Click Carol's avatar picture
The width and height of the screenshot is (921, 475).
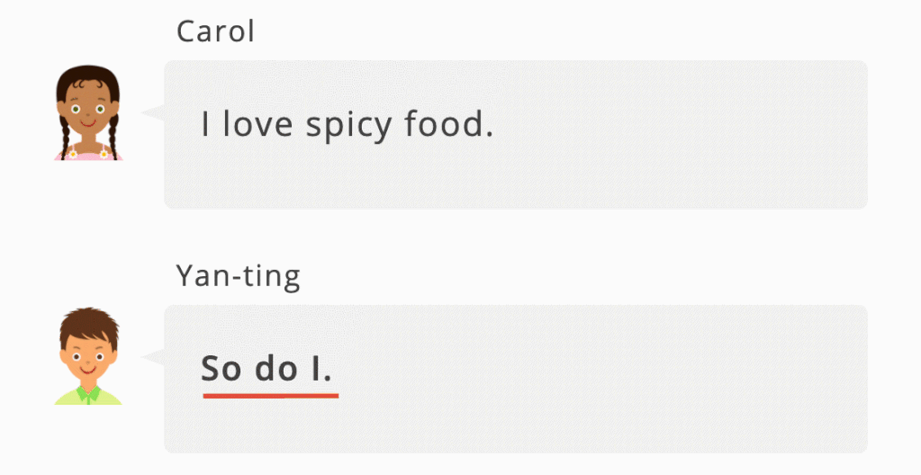click(88, 112)
